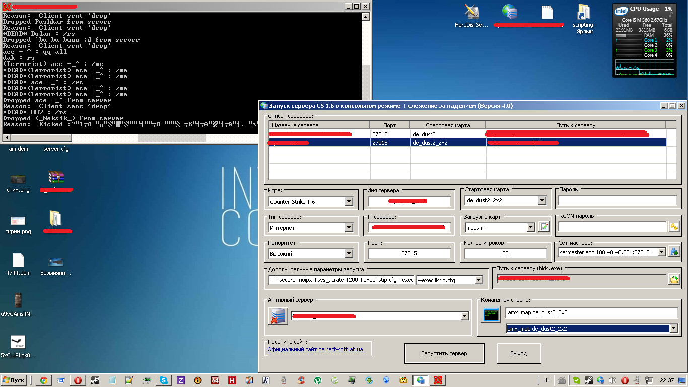Click the Командная строка text input
The width and height of the screenshot is (688, 387).
coord(592,313)
